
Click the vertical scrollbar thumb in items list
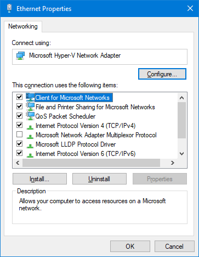point(181,120)
